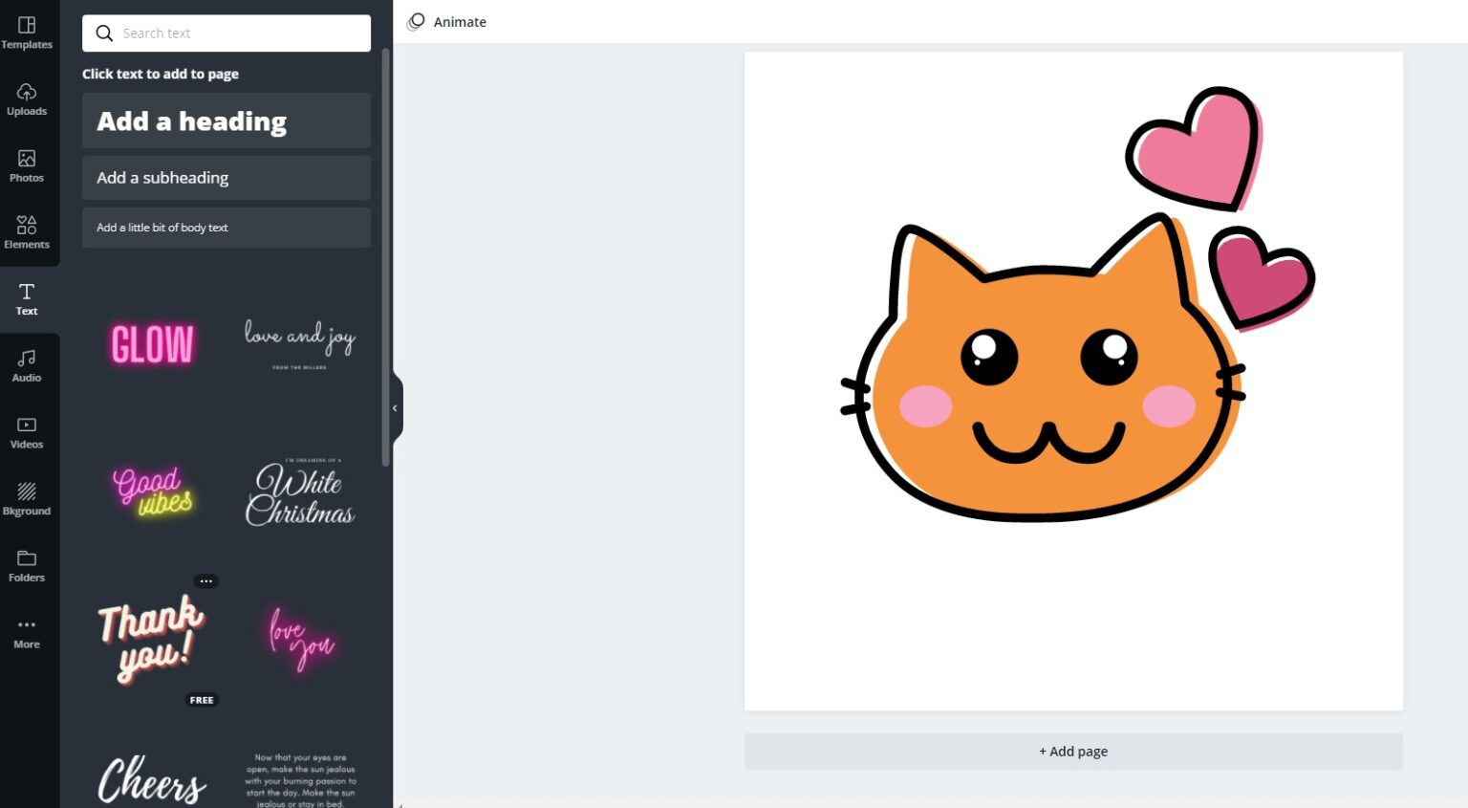
Task: Open the Uploads panel
Action: (x=27, y=99)
